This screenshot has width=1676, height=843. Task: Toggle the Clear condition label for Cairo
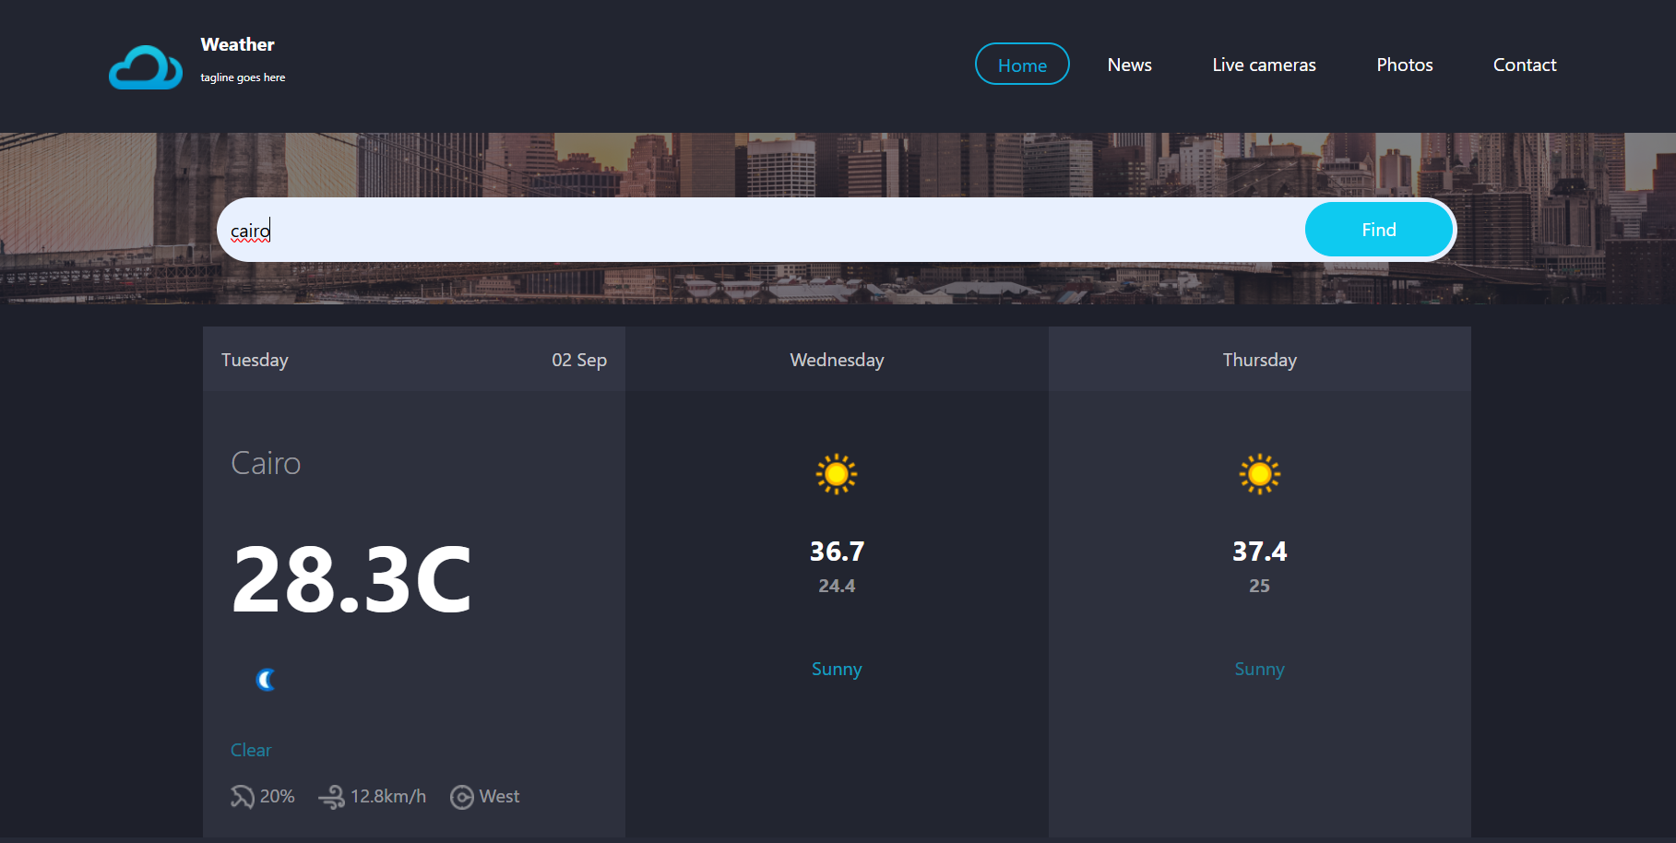(x=251, y=750)
